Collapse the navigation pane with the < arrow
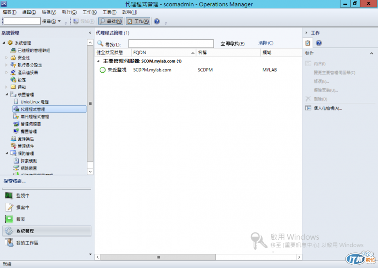Screen dimensions: 378x268 tap(90, 33)
